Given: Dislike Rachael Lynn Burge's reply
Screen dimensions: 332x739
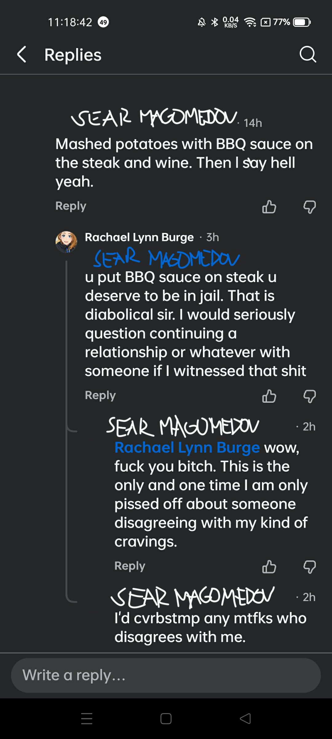Looking at the screenshot, I should pos(310,396).
